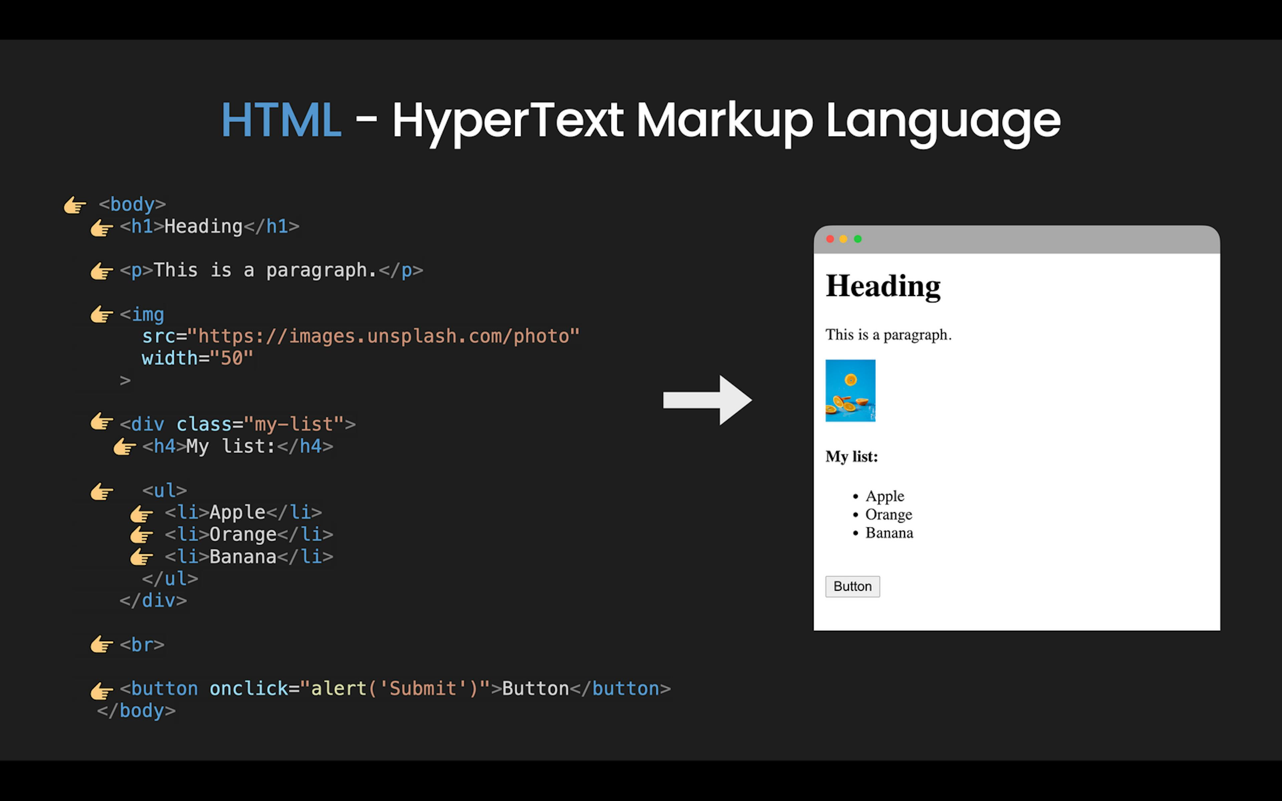
Task: Click the closing </ul> tag in code
Action: (170, 578)
